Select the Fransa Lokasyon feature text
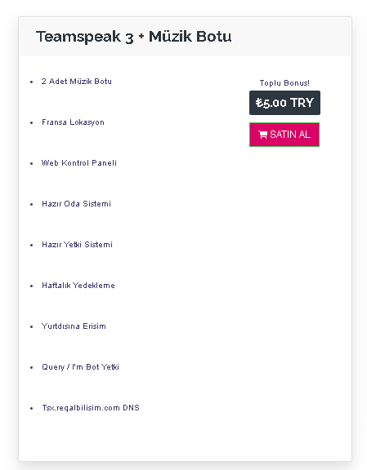 (x=73, y=122)
